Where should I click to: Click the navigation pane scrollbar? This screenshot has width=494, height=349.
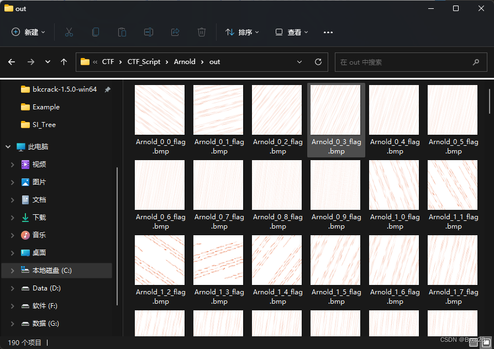point(117,236)
